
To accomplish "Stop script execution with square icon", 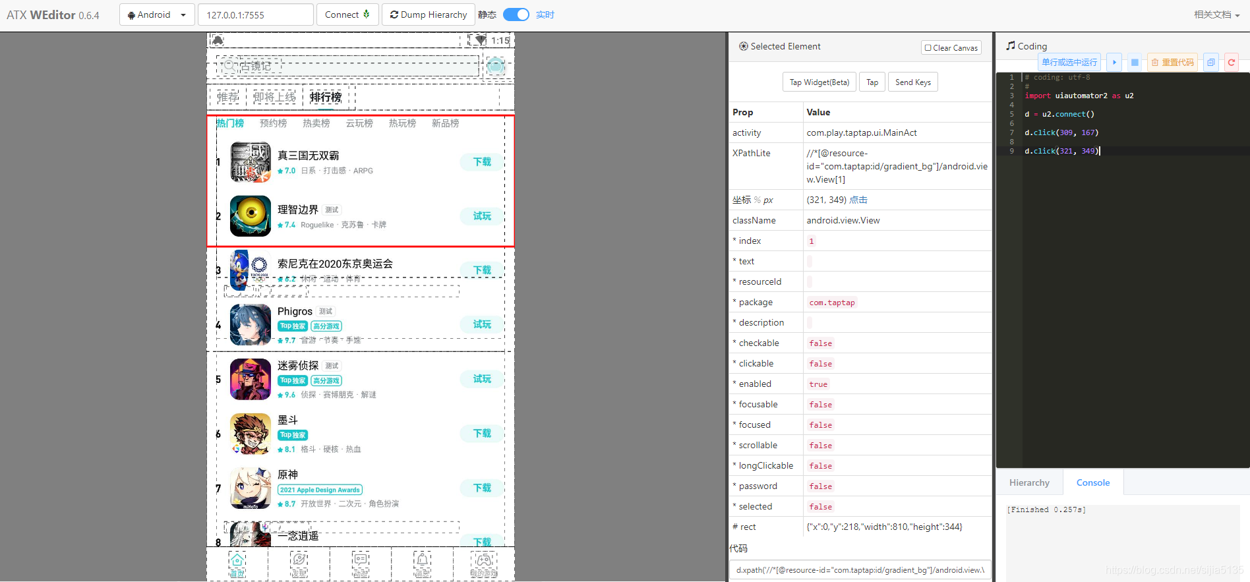I will 1135,63.
